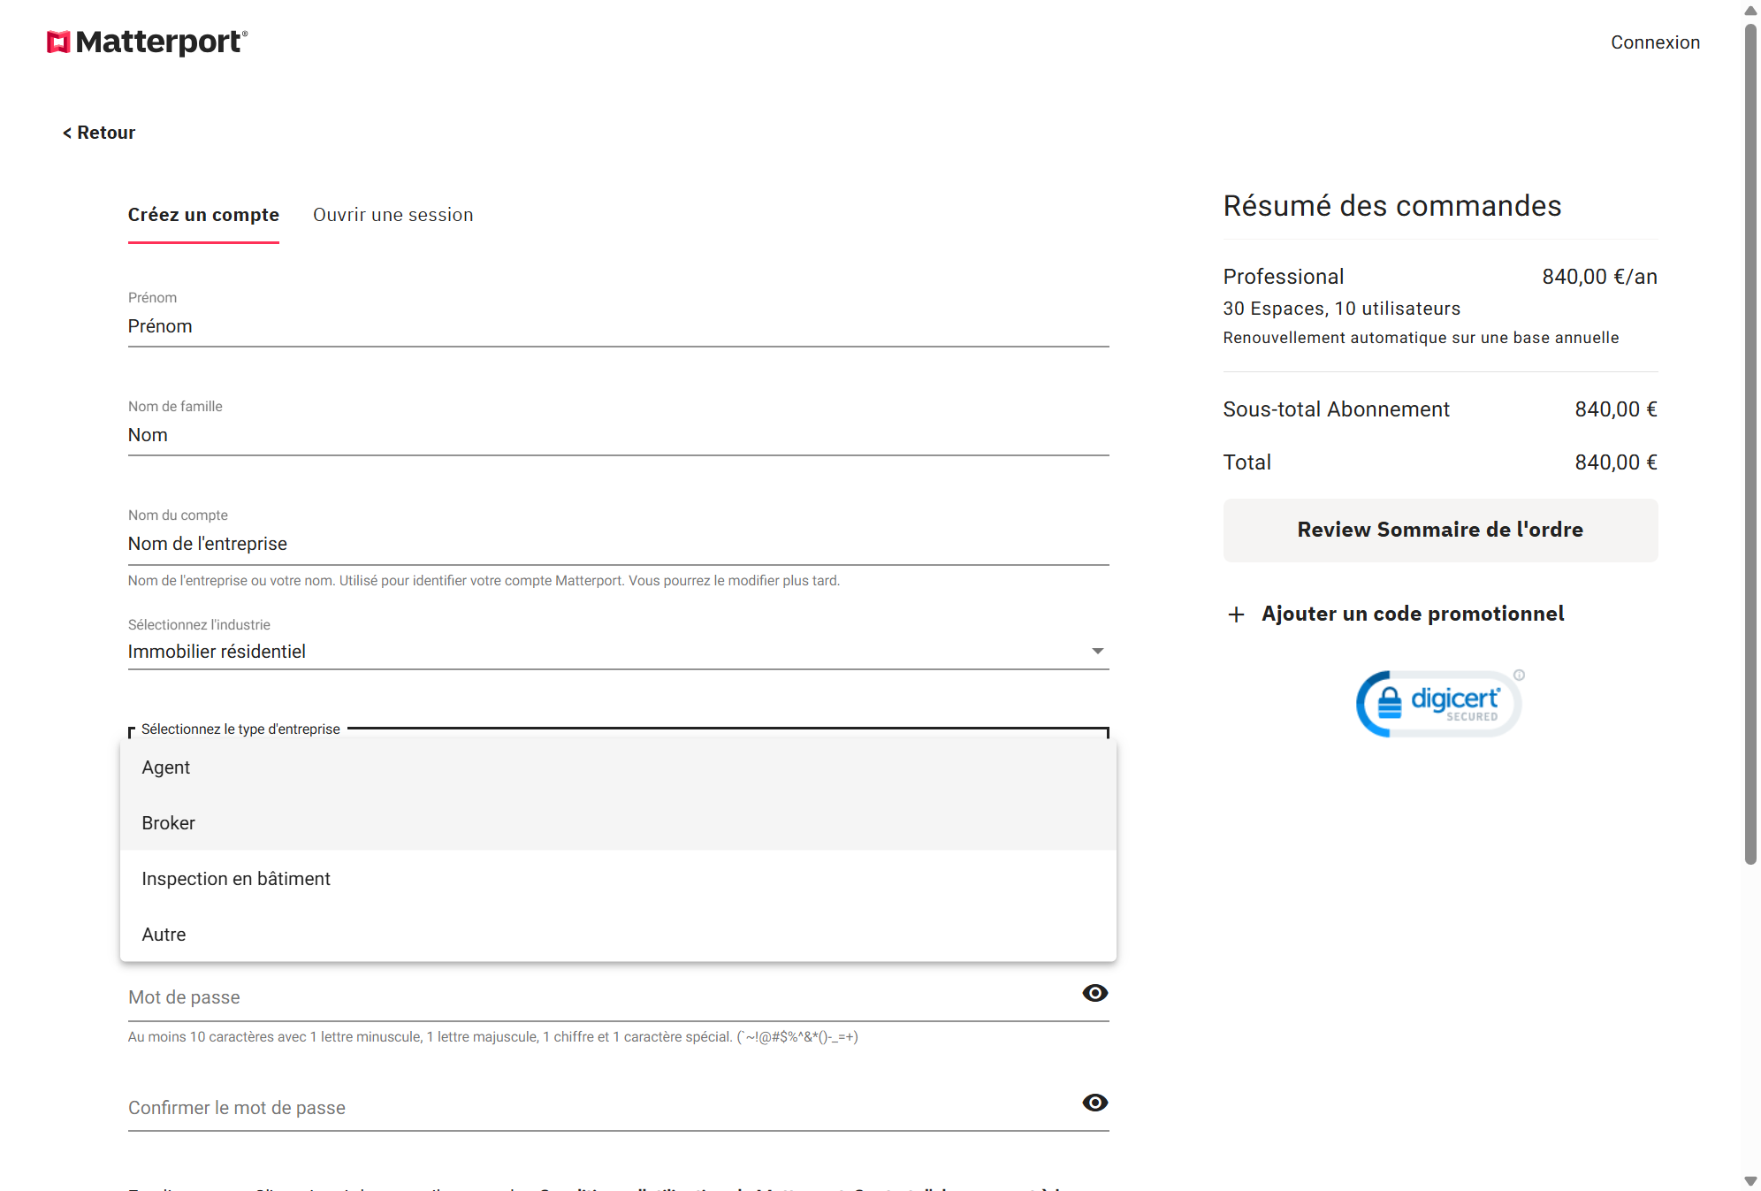
Task: Toggle visibility for Confirmer le mot de passe
Action: click(x=1094, y=1103)
